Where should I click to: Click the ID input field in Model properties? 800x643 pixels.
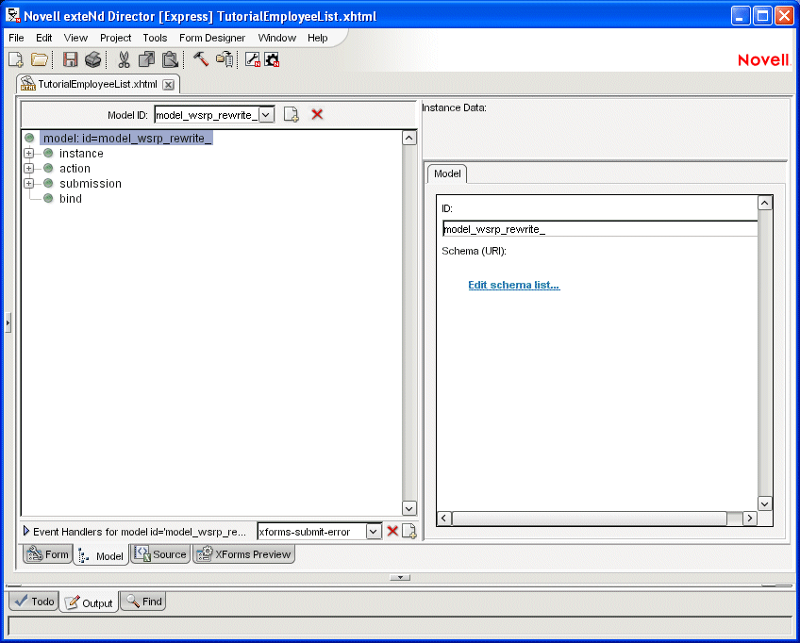point(600,229)
